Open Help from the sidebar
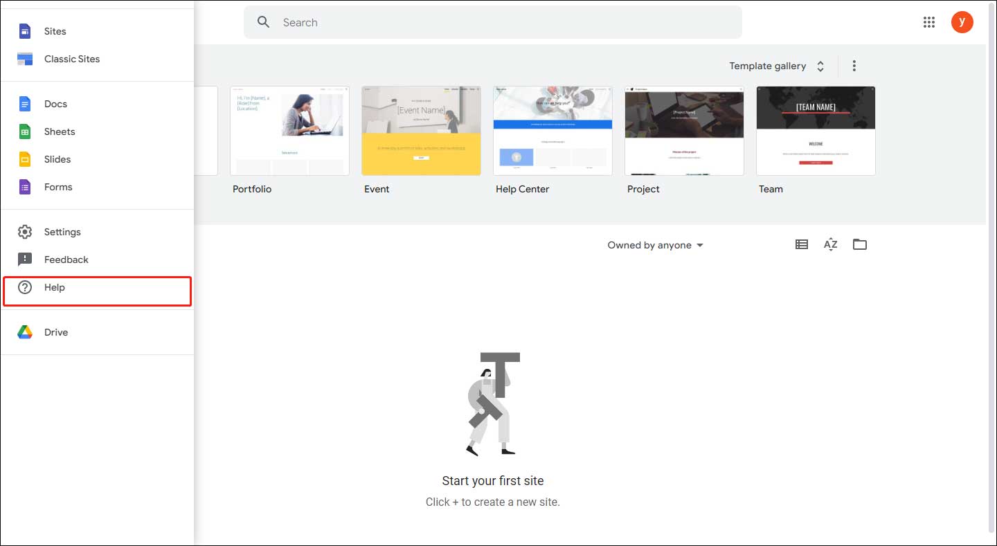The width and height of the screenshot is (997, 546). point(55,287)
